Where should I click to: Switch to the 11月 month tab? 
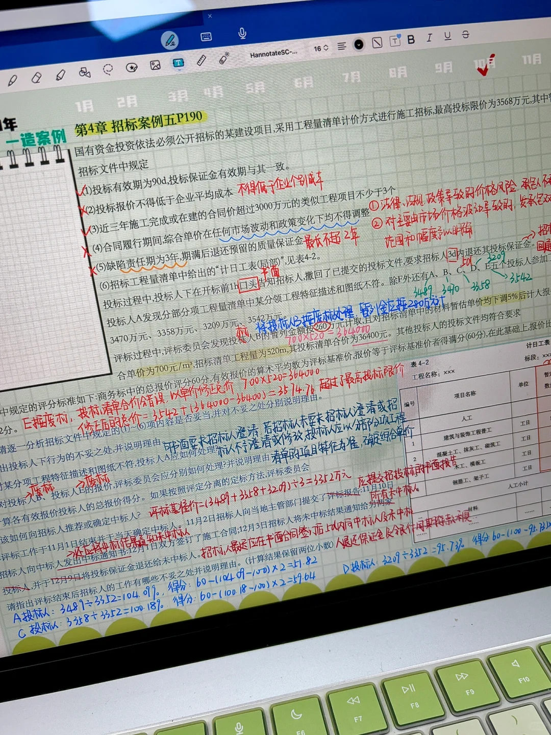(532, 60)
